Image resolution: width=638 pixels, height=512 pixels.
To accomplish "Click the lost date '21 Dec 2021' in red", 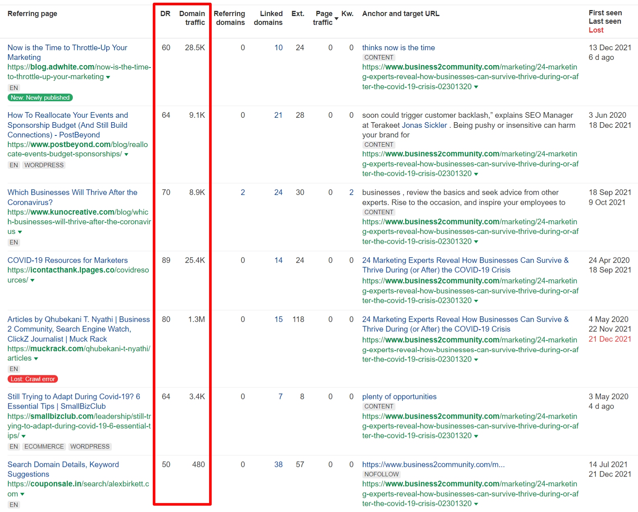I will [x=610, y=339].
